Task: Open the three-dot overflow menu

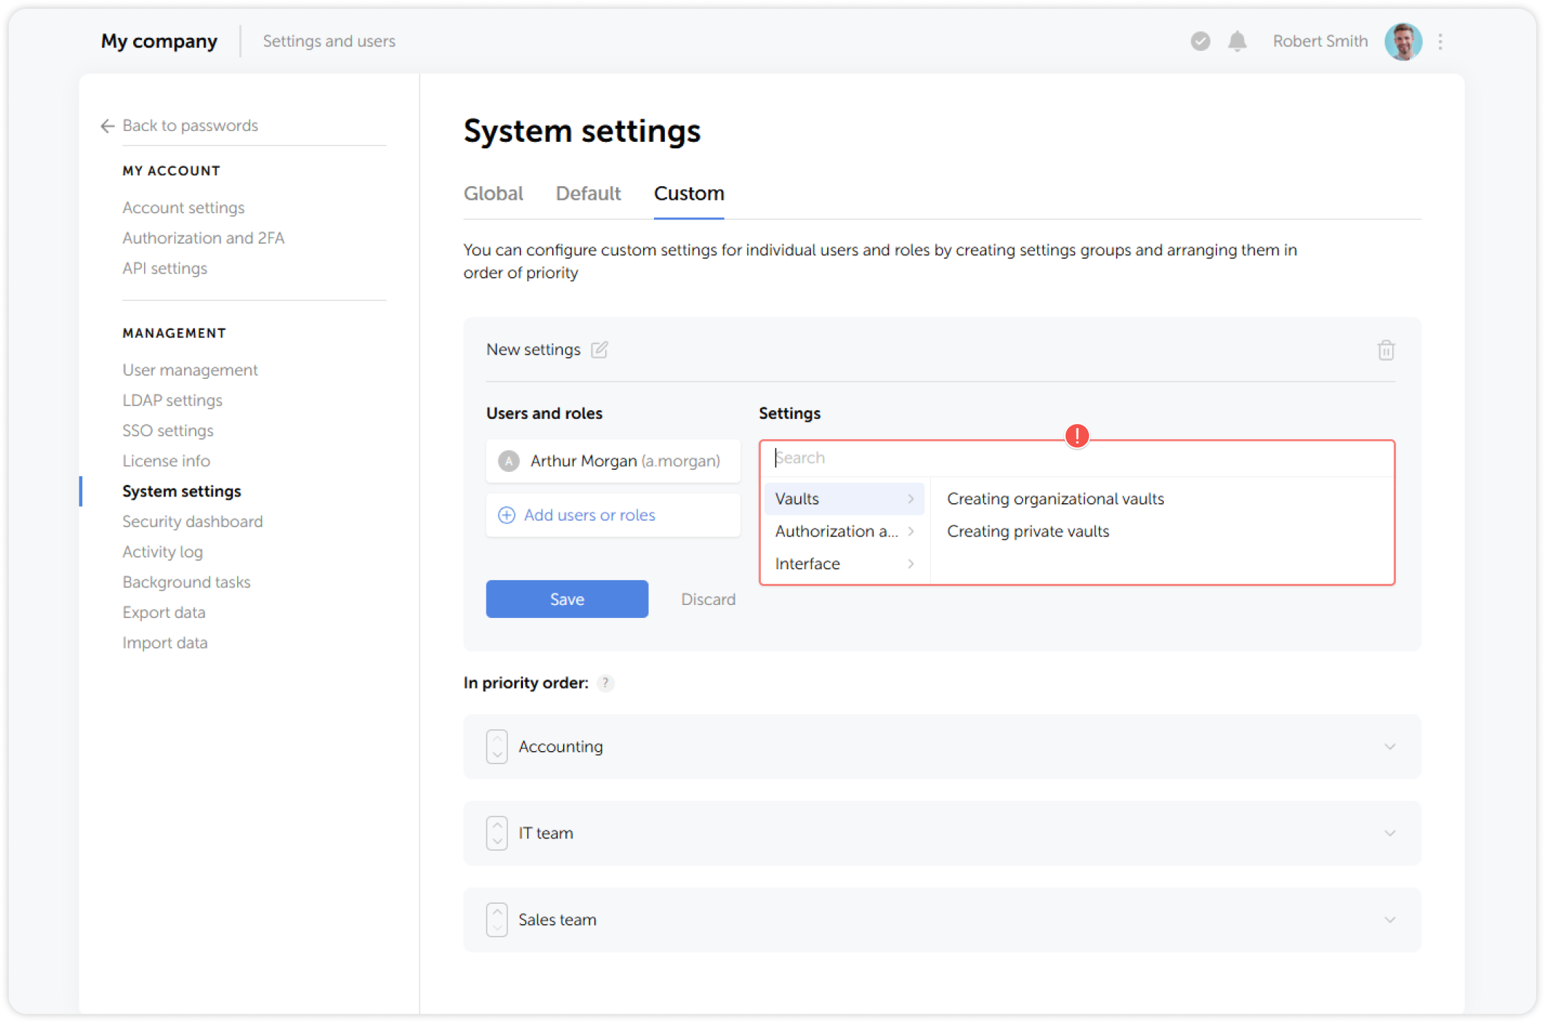Action: pyautogui.click(x=1441, y=41)
